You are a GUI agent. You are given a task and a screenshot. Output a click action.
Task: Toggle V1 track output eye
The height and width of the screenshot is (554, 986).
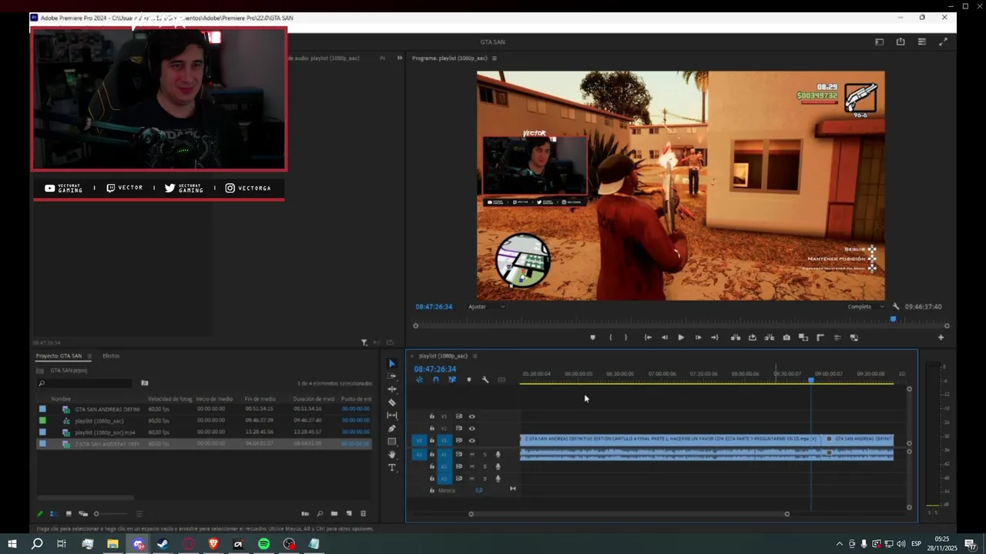pyautogui.click(x=472, y=441)
